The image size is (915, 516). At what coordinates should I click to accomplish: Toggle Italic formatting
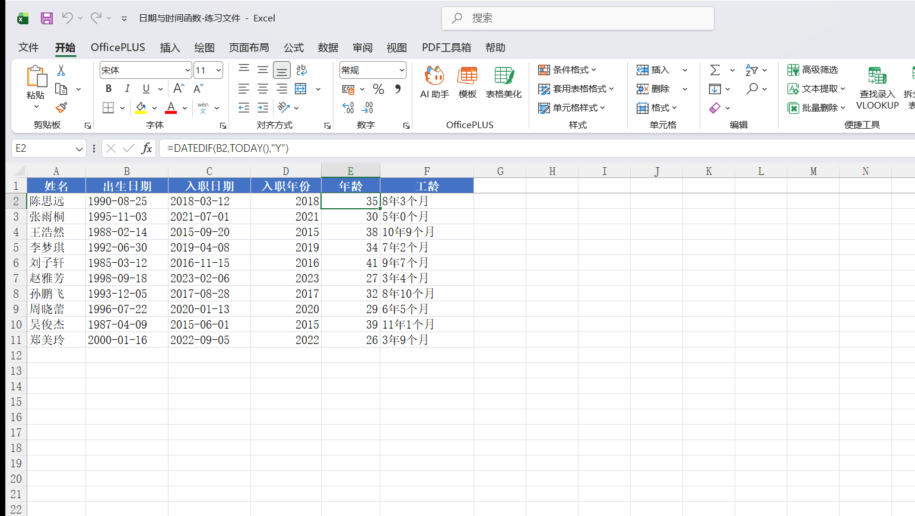click(127, 89)
